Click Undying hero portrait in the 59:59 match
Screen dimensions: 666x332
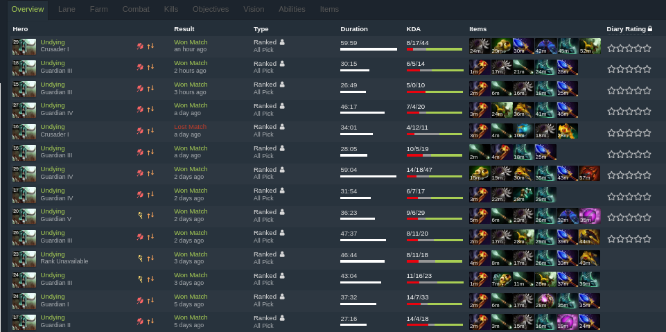(x=24, y=46)
